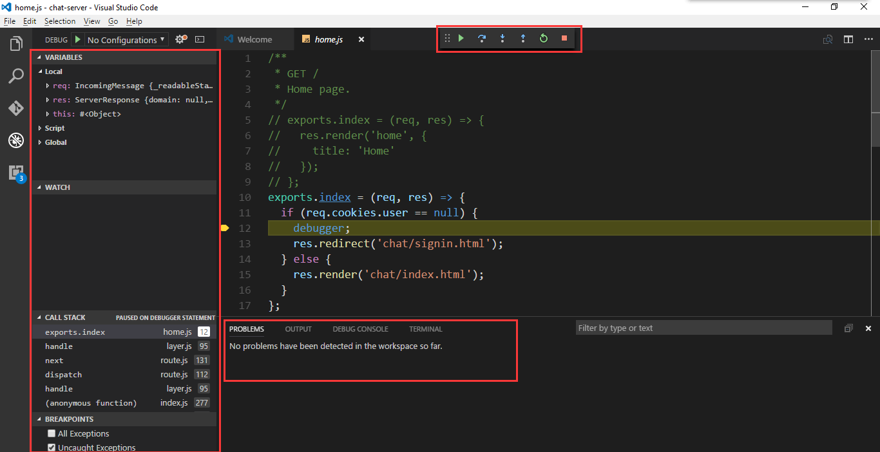This screenshot has height=452, width=880.
Task: Switch to the DEBUG CONSOLE tab
Action: 360,329
